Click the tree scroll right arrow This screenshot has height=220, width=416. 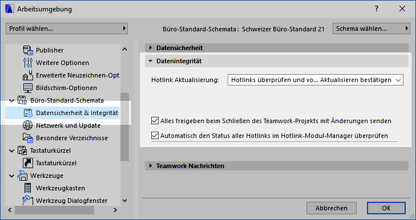pyautogui.click(x=115, y=210)
